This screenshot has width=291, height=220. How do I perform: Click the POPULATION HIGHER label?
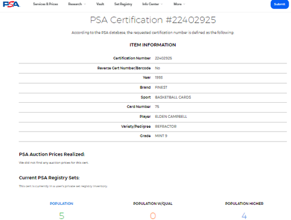(x=244, y=204)
